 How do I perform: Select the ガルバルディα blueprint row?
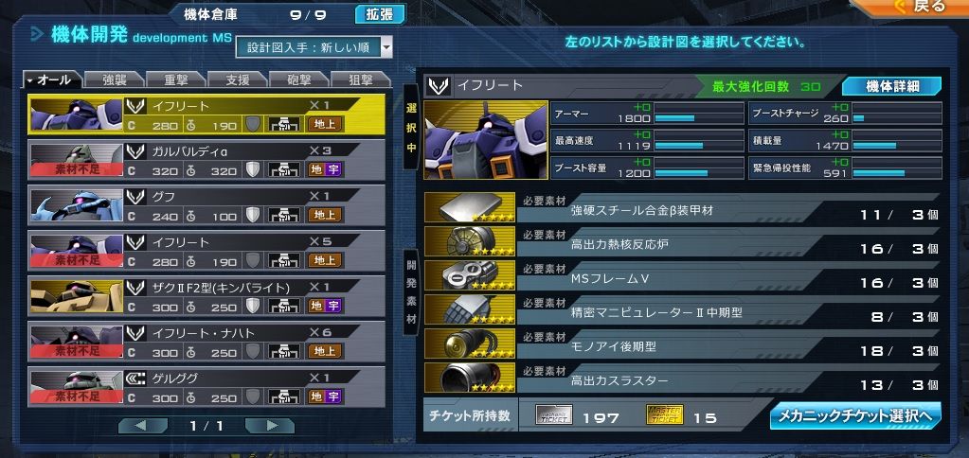point(206,160)
